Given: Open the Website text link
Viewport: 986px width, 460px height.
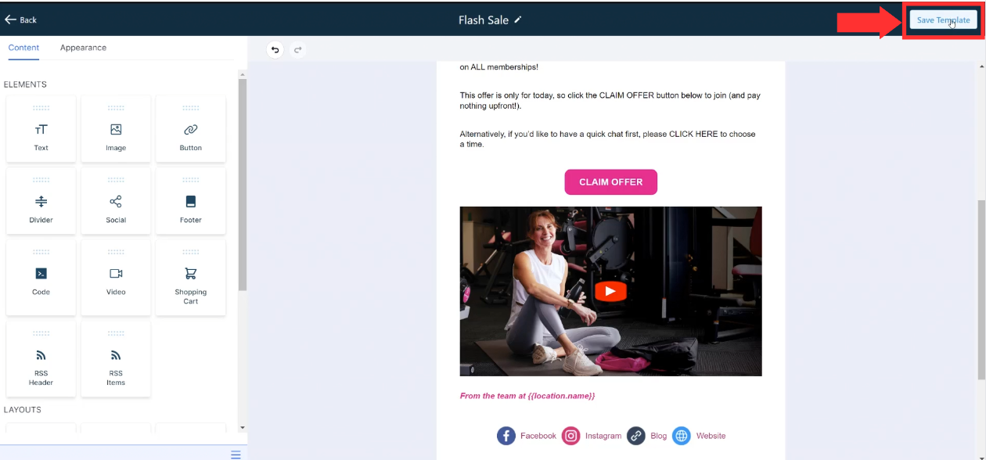Looking at the screenshot, I should 711,436.
